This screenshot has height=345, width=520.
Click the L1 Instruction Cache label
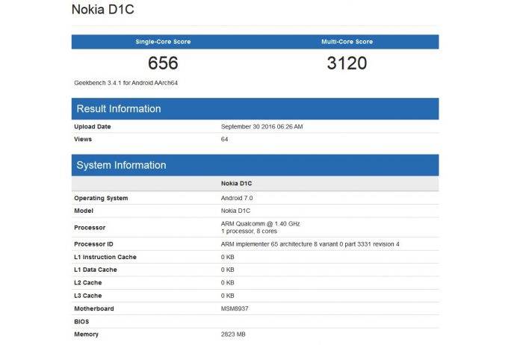click(105, 257)
